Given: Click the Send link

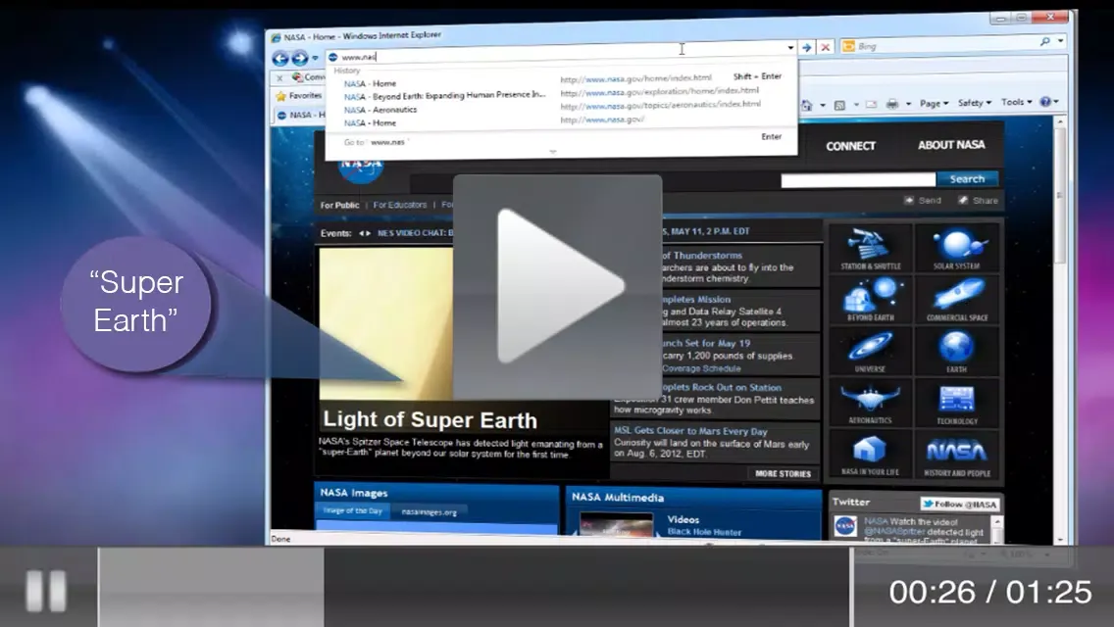Looking at the screenshot, I should point(923,200).
